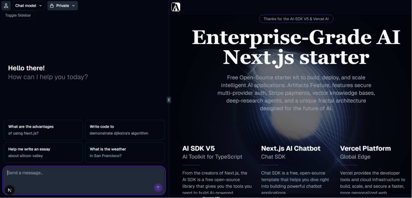Click the "Thanks for the AI-SDK V5 & Vercel AI" pill

(296, 19)
